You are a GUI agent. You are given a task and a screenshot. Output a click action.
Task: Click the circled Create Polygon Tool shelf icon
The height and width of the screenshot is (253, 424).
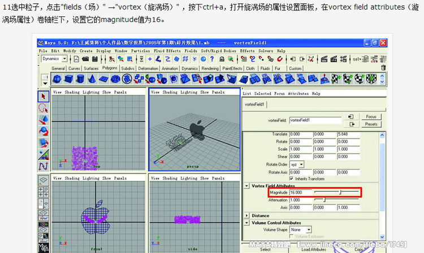[127, 79]
